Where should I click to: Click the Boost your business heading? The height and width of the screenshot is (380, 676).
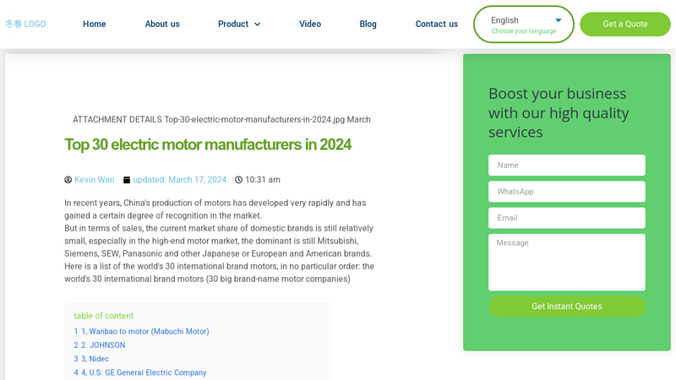pyautogui.click(x=559, y=113)
